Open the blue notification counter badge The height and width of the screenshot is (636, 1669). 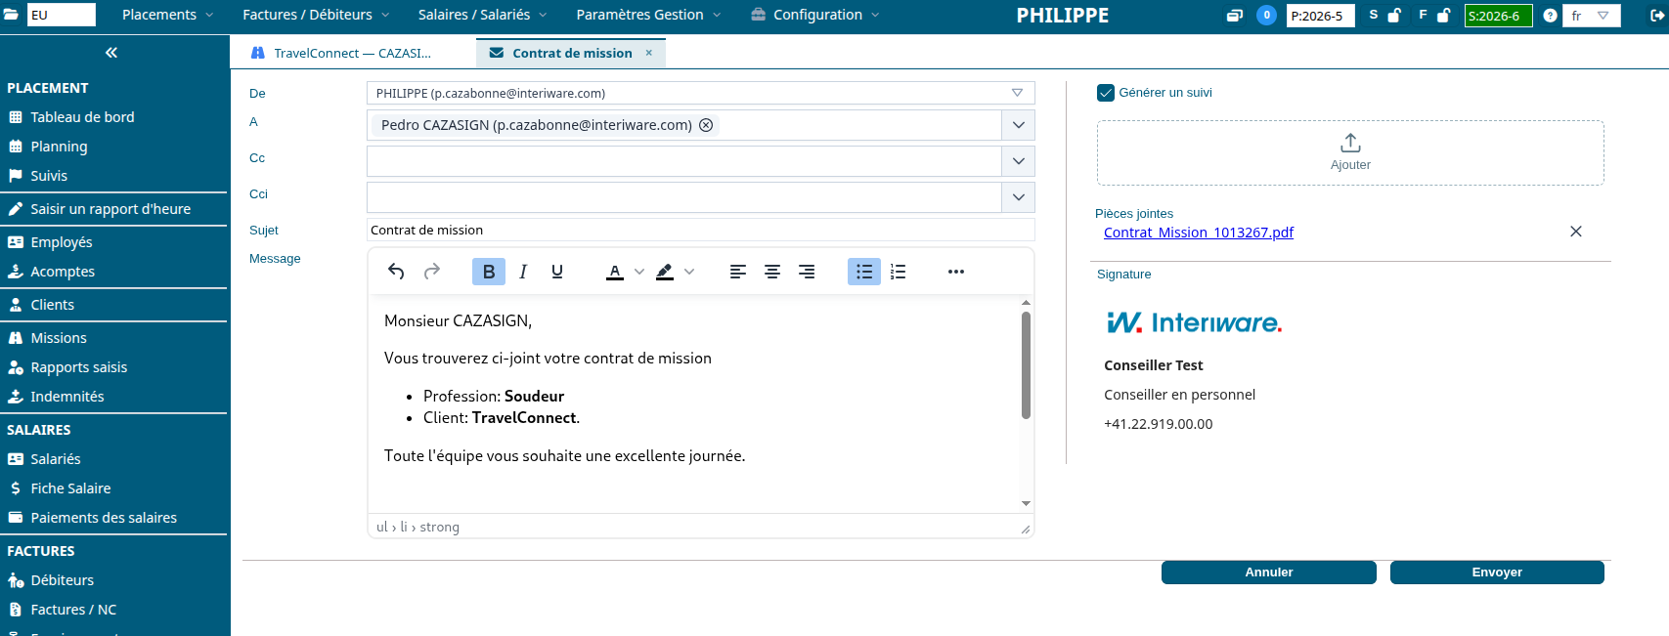tap(1266, 15)
